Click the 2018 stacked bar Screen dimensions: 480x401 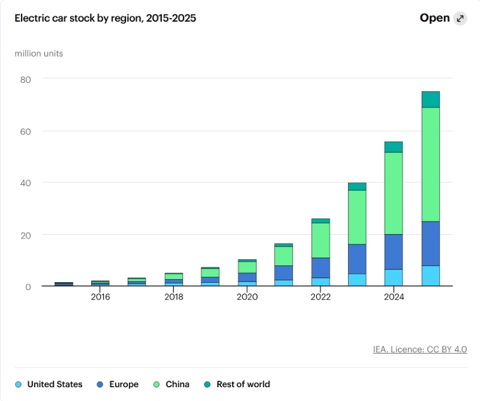click(173, 279)
